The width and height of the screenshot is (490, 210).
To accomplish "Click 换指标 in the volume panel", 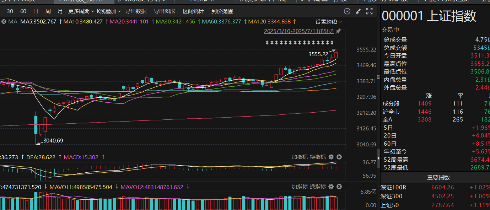I will pos(318,187).
